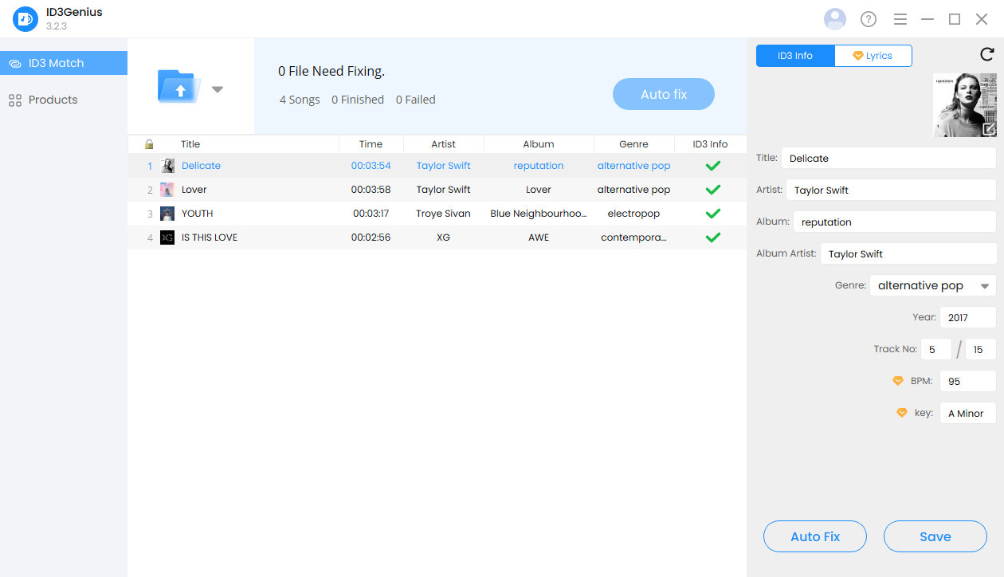Select the IS THIS LOVE song title

(x=210, y=237)
